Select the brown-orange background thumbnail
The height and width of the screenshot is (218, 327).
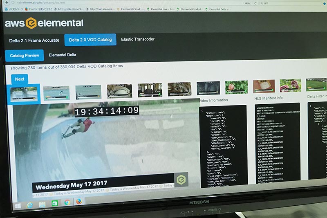[264, 86]
